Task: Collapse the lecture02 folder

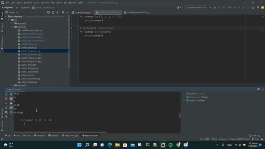Action: (x=12, y=27)
